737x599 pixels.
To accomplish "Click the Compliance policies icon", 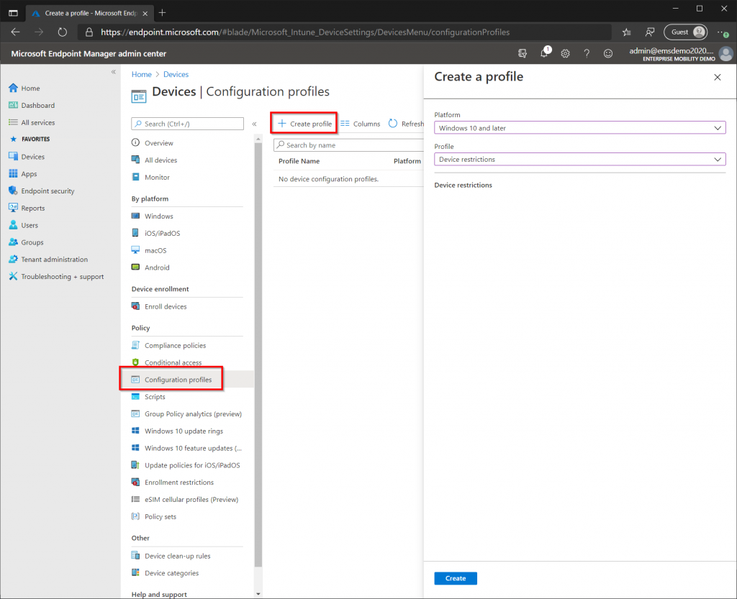I will pos(135,345).
